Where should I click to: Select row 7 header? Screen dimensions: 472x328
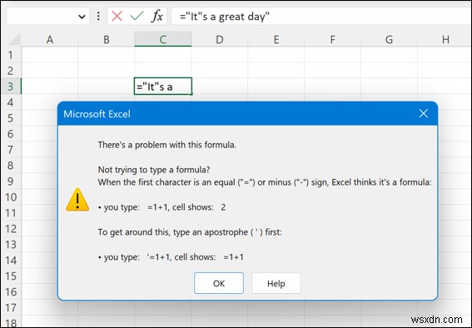point(11,150)
